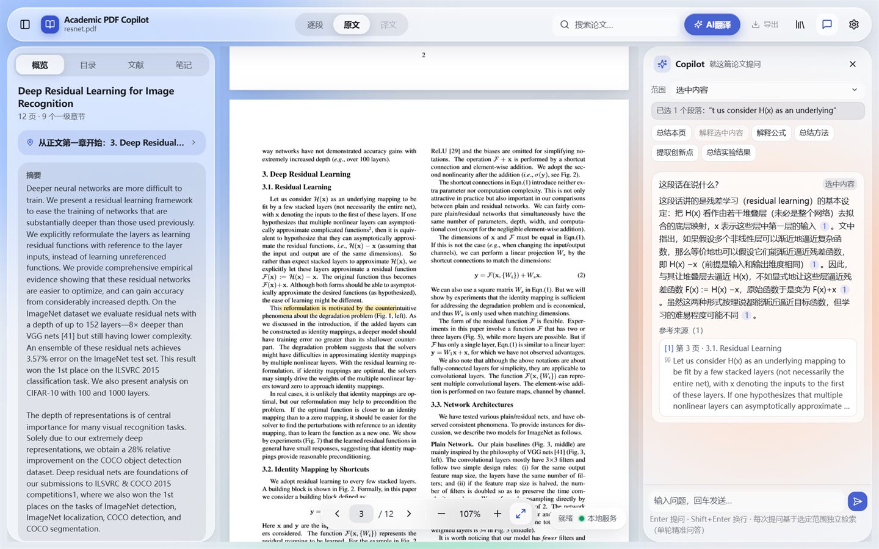Image resolution: width=879 pixels, height=549 pixels.
Task: Click the page number field showing 3
Action: 361,514
